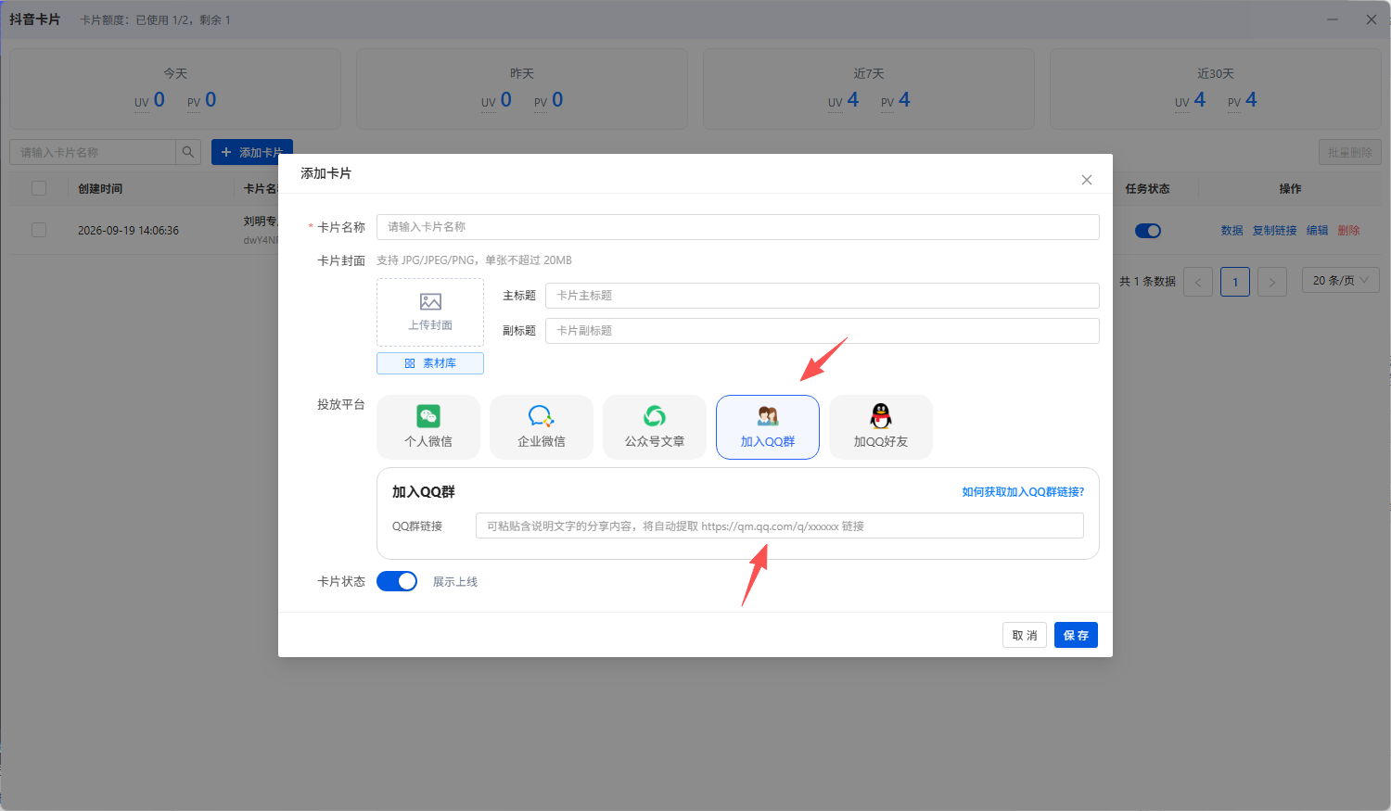Select page 1 in pagination
The width and height of the screenshot is (1391, 811).
[1235, 282]
